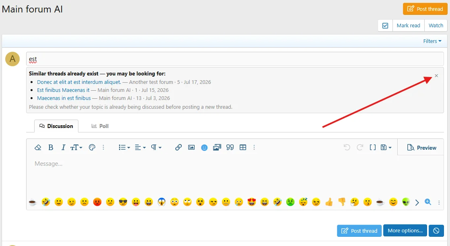Click the Insert link icon
The image size is (450, 246).
click(x=179, y=148)
